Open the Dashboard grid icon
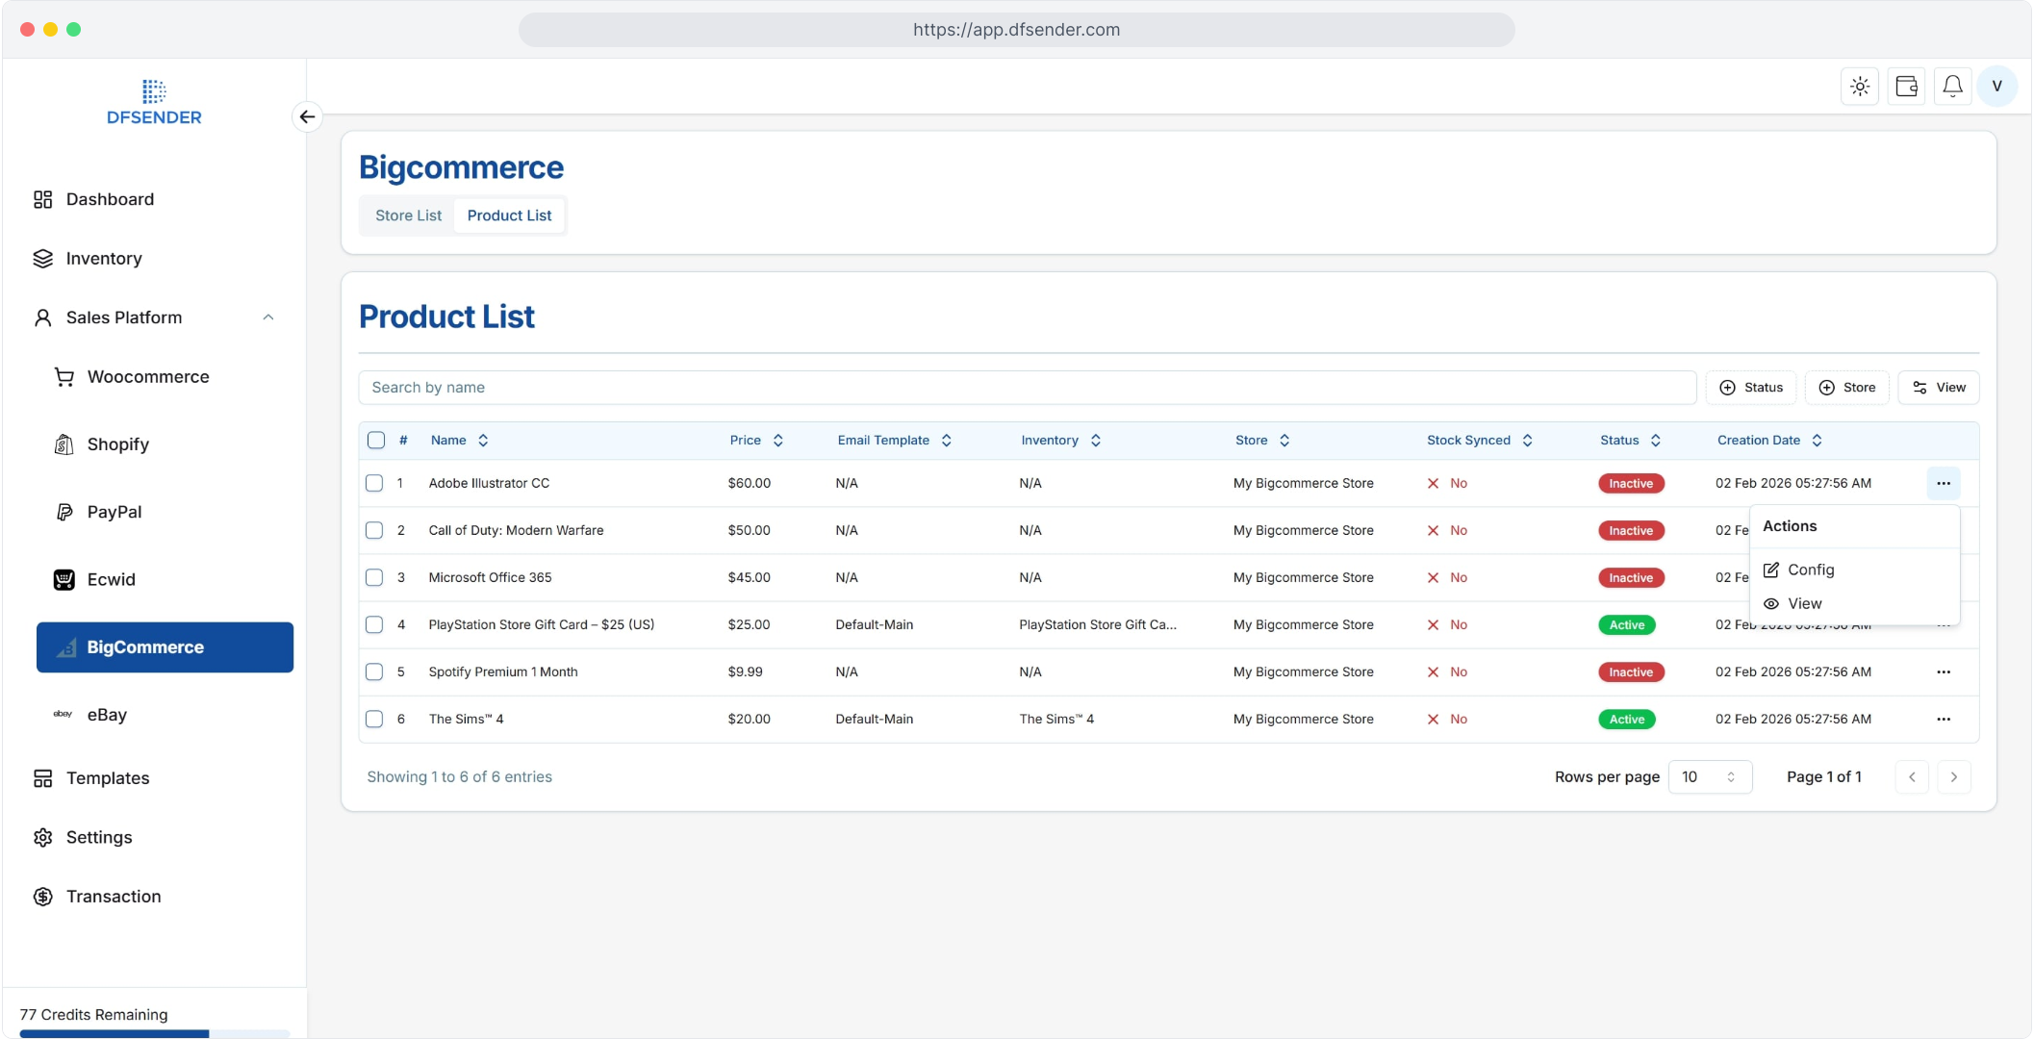 coord(42,199)
